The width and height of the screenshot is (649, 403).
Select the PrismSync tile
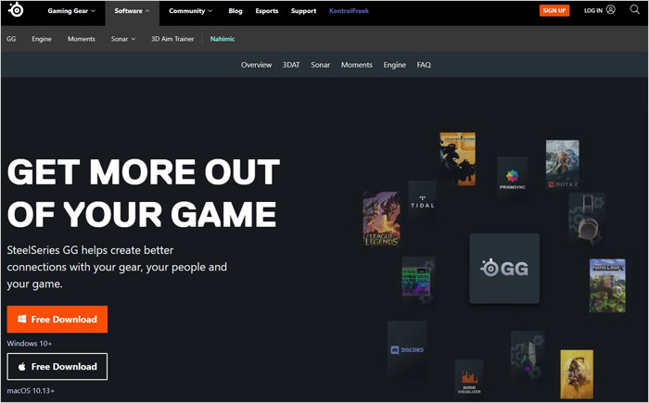click(x=513, y=177)
